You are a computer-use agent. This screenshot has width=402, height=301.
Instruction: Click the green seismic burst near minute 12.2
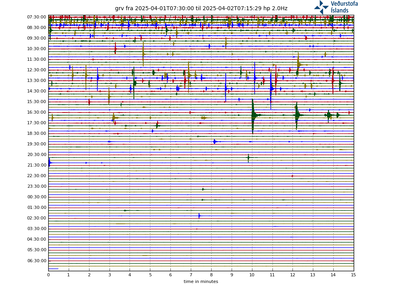297,116
